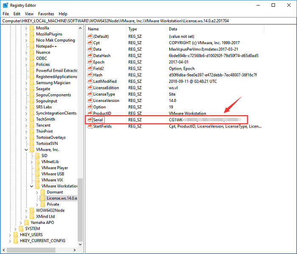Screen dimensions: 297x254
Task: Select the Cpt value string icon
Action: click(90, 42)
